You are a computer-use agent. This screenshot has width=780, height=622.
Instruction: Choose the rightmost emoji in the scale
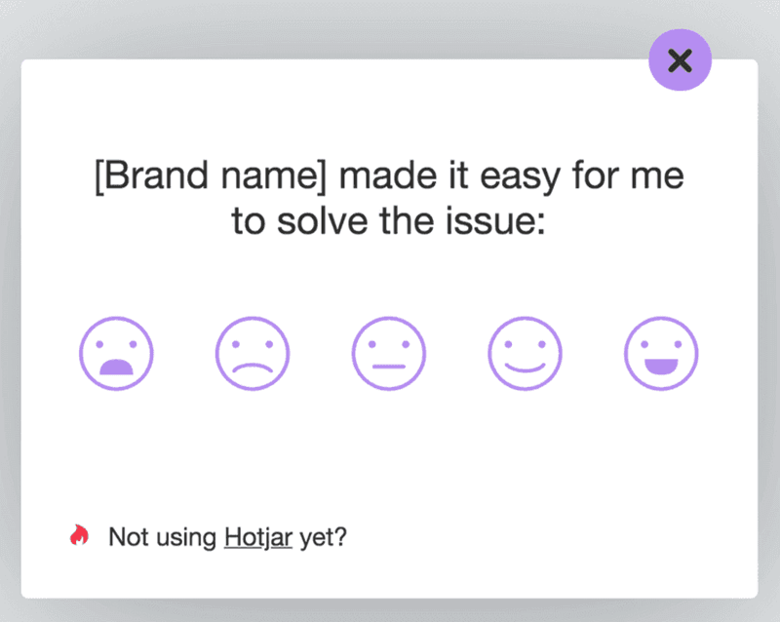tap(660, 353)
